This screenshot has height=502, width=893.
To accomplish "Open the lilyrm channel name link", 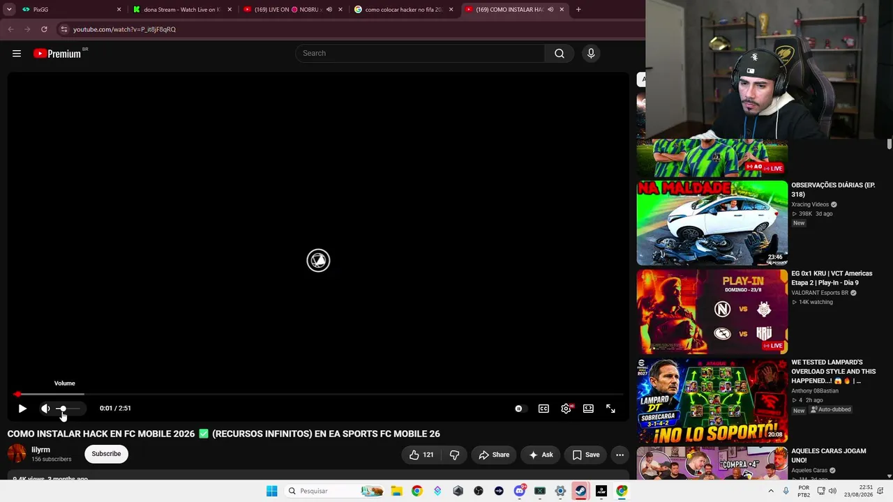I will [40, 450].
